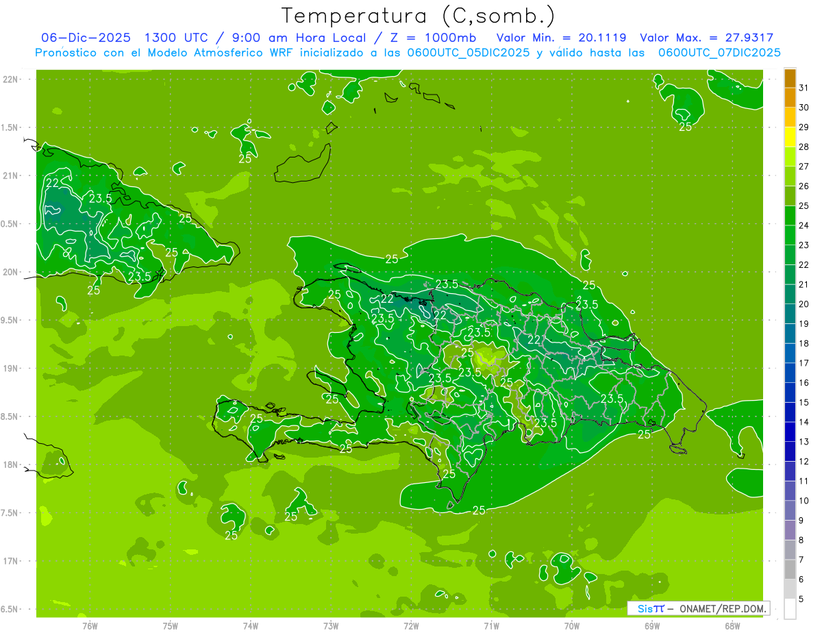Click the legend value '28'
The height and width of the screenshot is (635, 822).
(804, 147)
